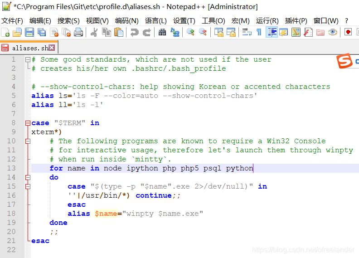The image size is (359, 258).
Task: Undo the last edit via toolbar
Action: (x=134, y=32)
